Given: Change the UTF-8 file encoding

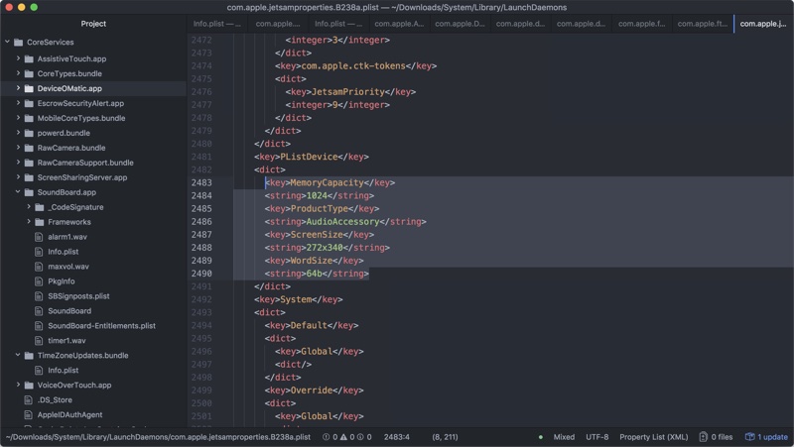Looking at the screenshot, I should pos(597,437).
